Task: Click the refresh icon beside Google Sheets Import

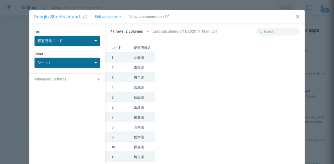Action: pos(85,17)
